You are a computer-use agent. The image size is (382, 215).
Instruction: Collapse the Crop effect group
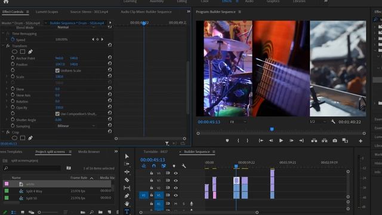(3, 132)
